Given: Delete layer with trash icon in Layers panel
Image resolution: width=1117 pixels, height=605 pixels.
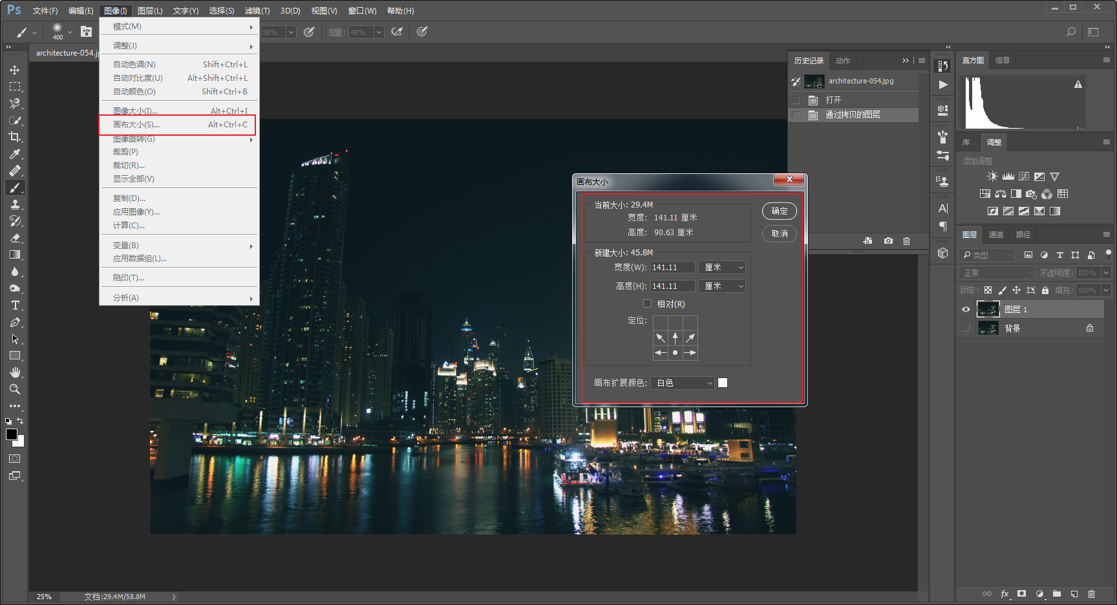Looking at the screenshot, I should coord(1092,593).
